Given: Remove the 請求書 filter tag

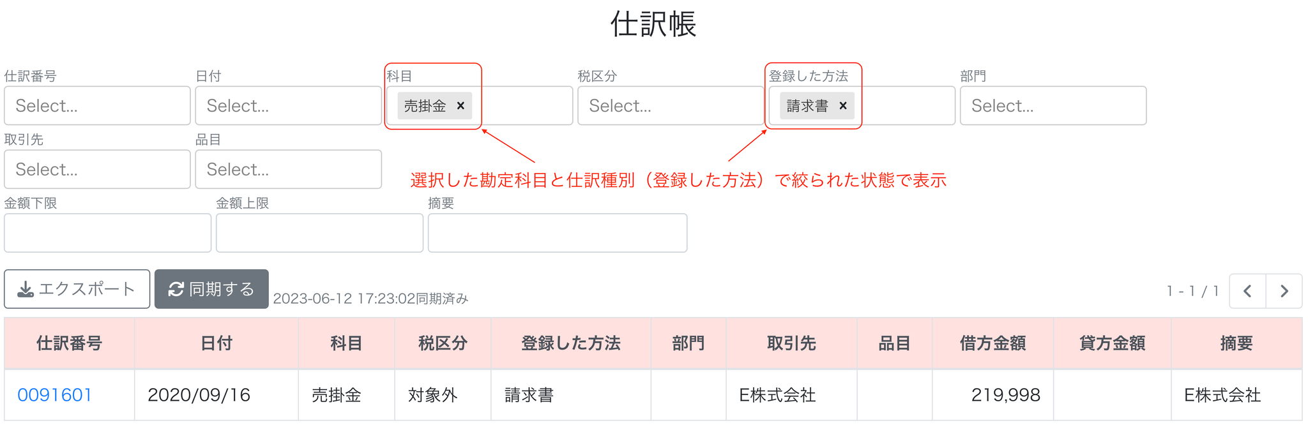Looking at the screenshot, I should tap(843, 106).
